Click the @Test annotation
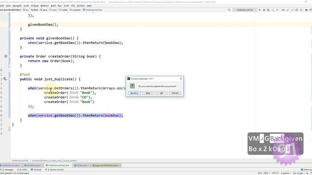 [x=25, y=74]
